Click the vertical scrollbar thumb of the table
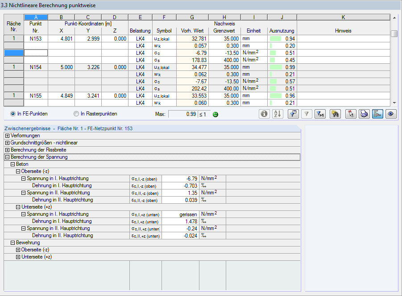402x296 pixels. [x=394, y=33]
